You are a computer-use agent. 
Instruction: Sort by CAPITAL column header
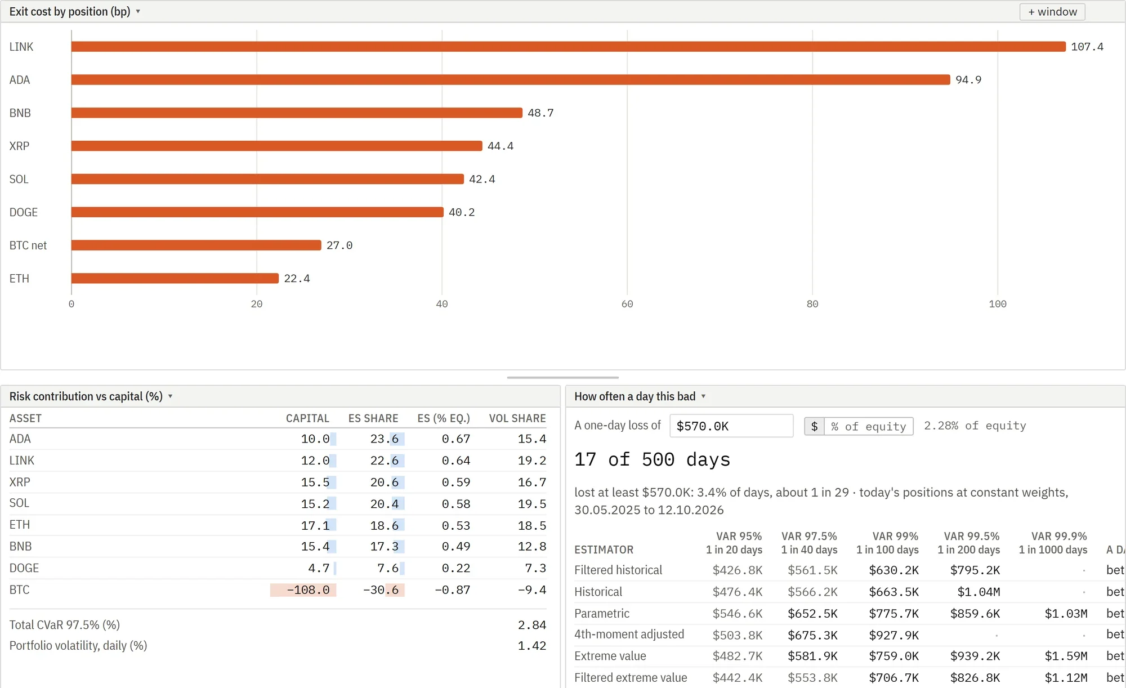(x=307, y=418)
